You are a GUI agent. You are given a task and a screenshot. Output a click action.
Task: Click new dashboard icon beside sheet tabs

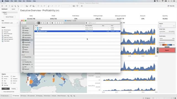[x=71, y=96]
